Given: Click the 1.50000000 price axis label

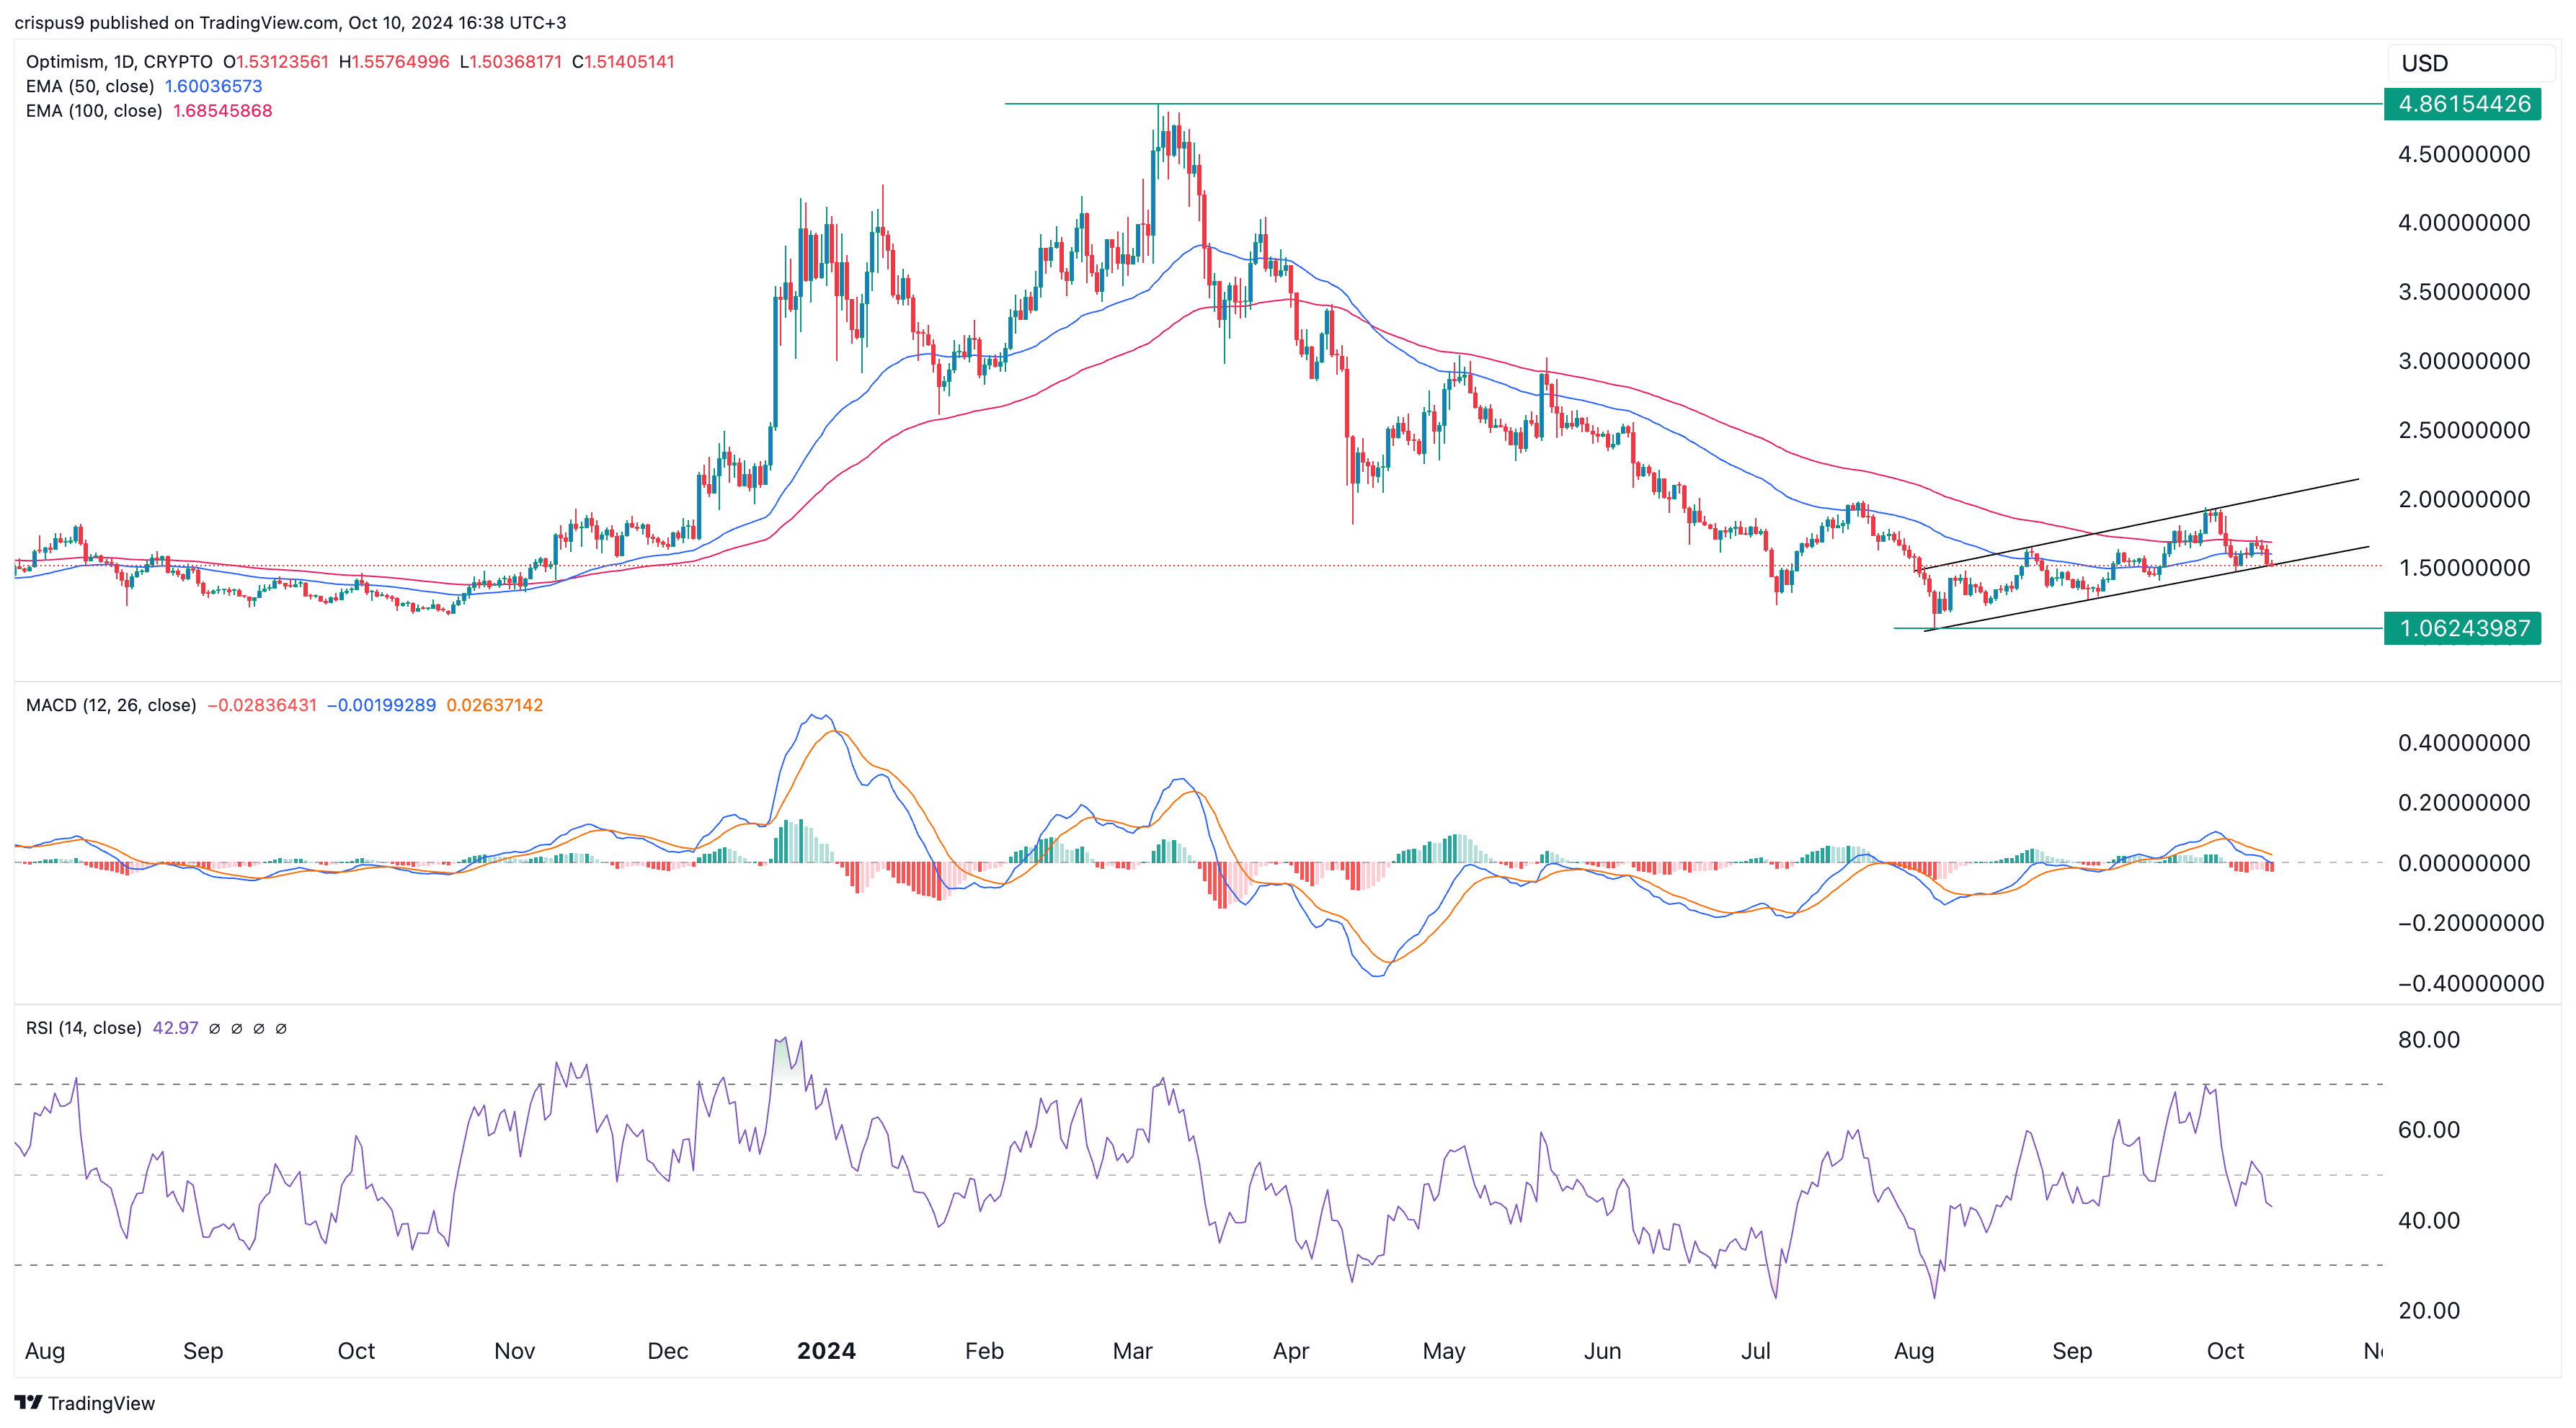Looking at the screenshot, I should tap(2464, 568).
